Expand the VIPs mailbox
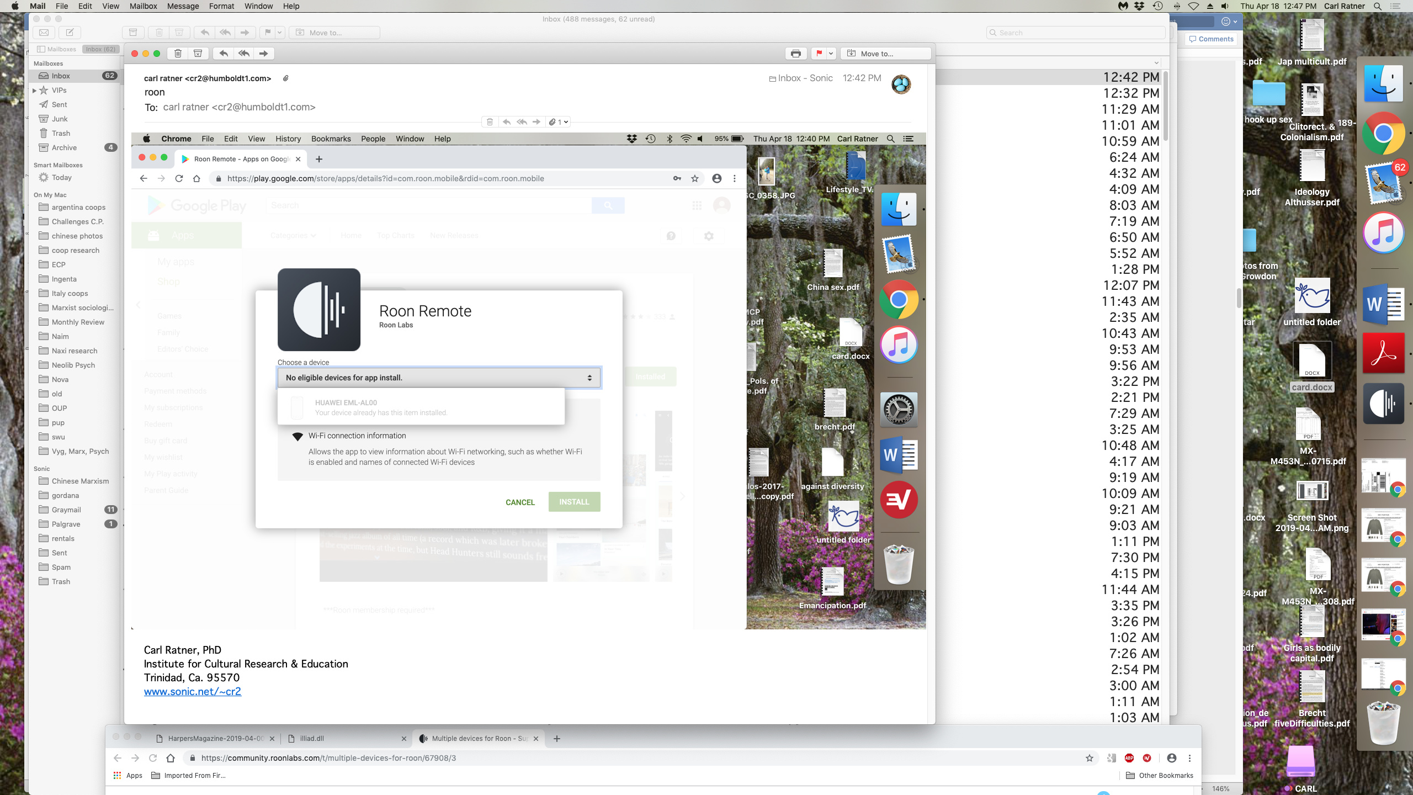This screenshot has height=795, width=1413. tap(34, 91)
